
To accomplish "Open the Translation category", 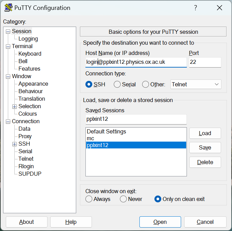I will click(x=32, y=99).
